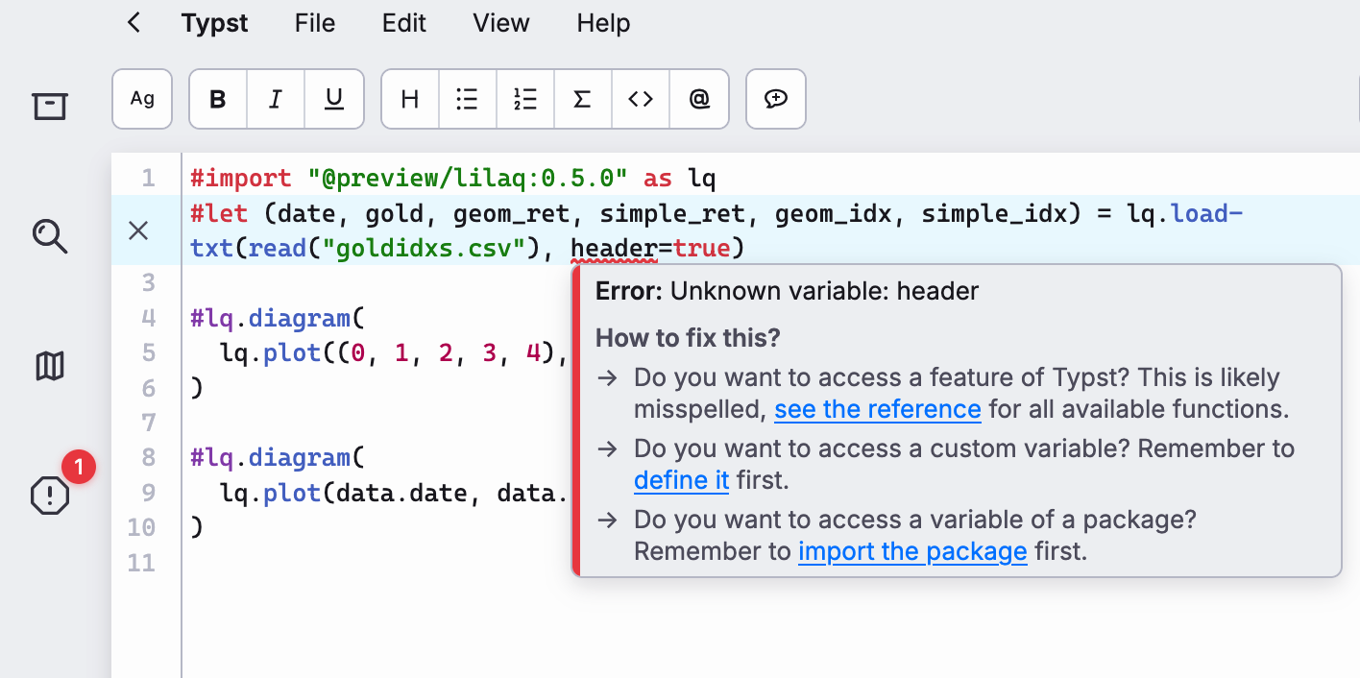1360x678 pixels.
Task: Open the search panel in sidebar
Action: pyautogui.click(x=50, y=235)
